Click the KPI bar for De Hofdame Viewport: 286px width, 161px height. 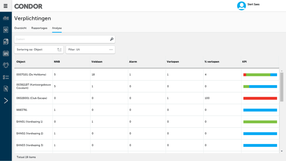260,75
